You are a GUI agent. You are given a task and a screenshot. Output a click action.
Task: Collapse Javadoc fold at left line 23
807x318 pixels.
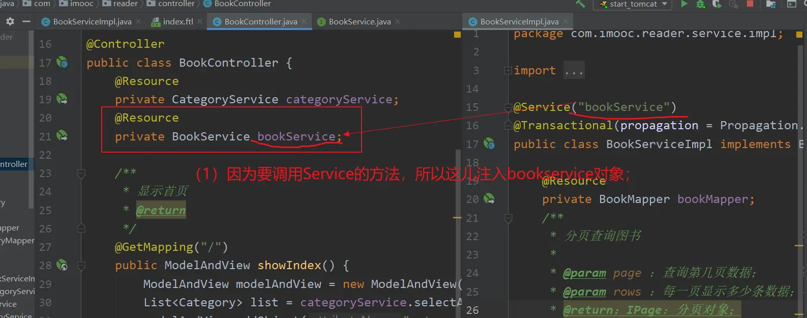pos(81,174)
